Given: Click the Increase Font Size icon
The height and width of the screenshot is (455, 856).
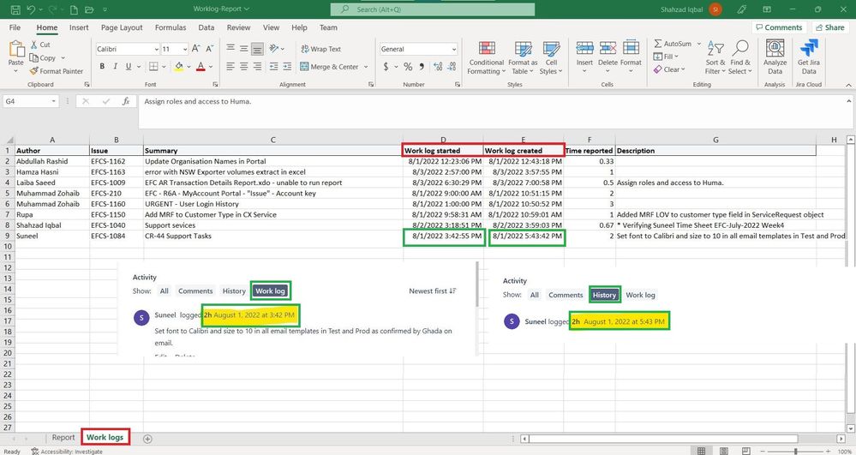Looking at the screenshot, I should (x=197, y=49).
